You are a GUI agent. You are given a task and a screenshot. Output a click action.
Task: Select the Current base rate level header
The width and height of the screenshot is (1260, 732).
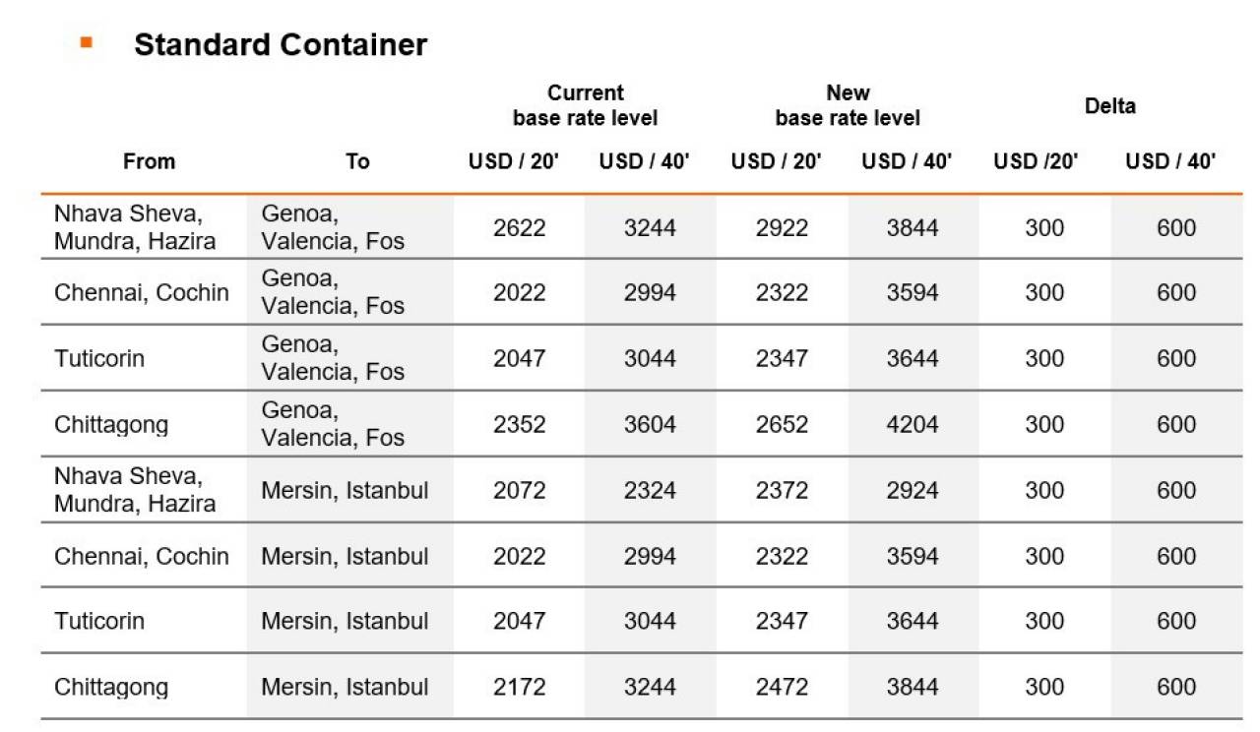pos(586,105)
